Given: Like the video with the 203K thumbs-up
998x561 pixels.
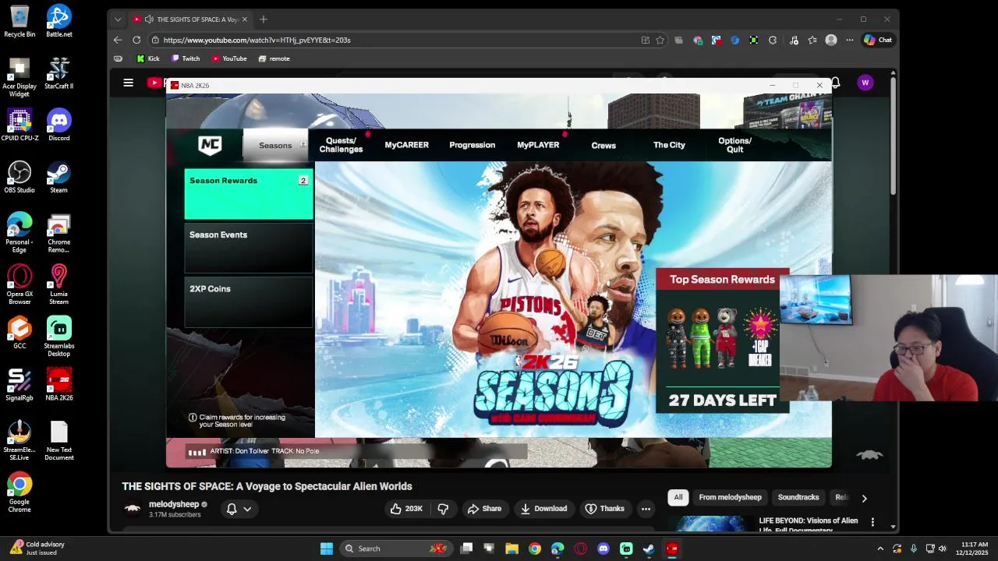Looking at the screenshot, I should 407,509.
